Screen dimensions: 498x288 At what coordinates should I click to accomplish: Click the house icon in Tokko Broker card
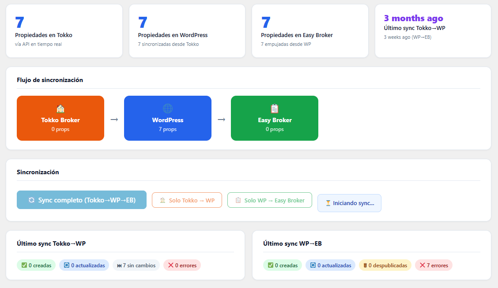(60, 109)
